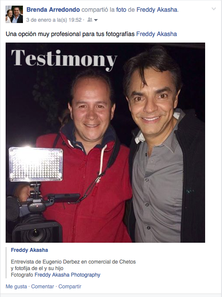Open the shared Testimony photo
This screenshot has height=297, width=222.
point(105,142)
